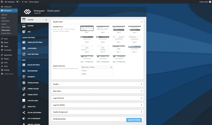Click the Block Settings icon
Screen dimensions: 212x125
[x=24, y=65]
